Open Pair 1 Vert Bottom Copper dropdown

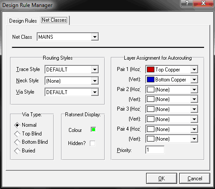[194, 79]
